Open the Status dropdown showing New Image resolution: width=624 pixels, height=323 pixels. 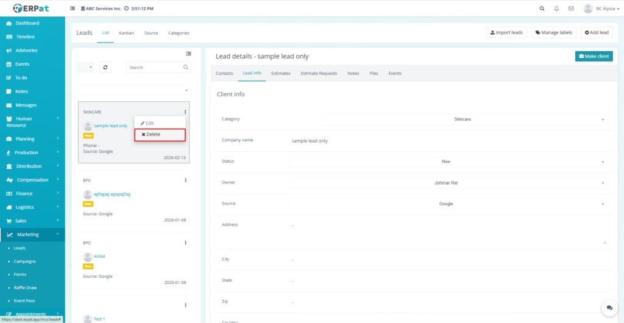(x=447, y=161)
